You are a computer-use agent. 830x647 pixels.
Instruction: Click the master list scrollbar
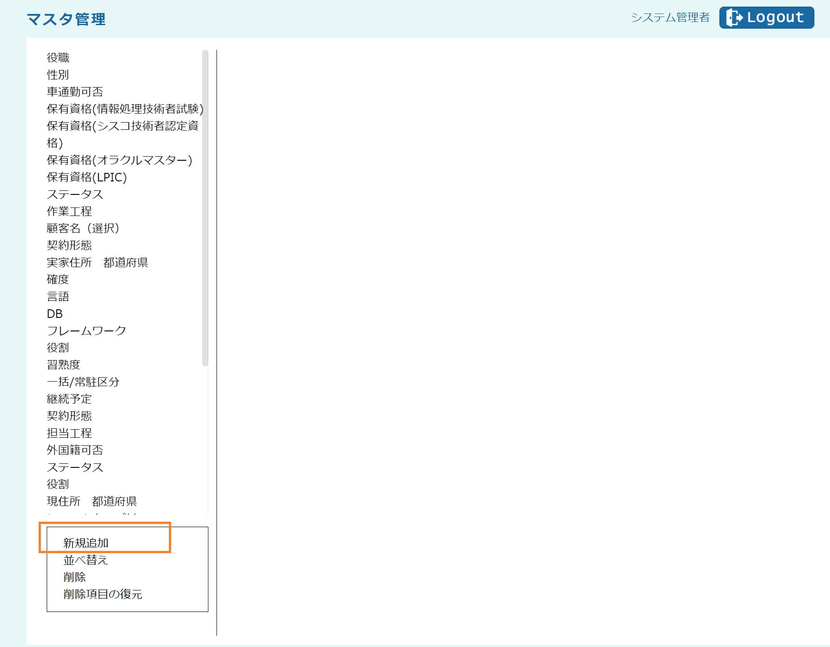pos(205,207)
